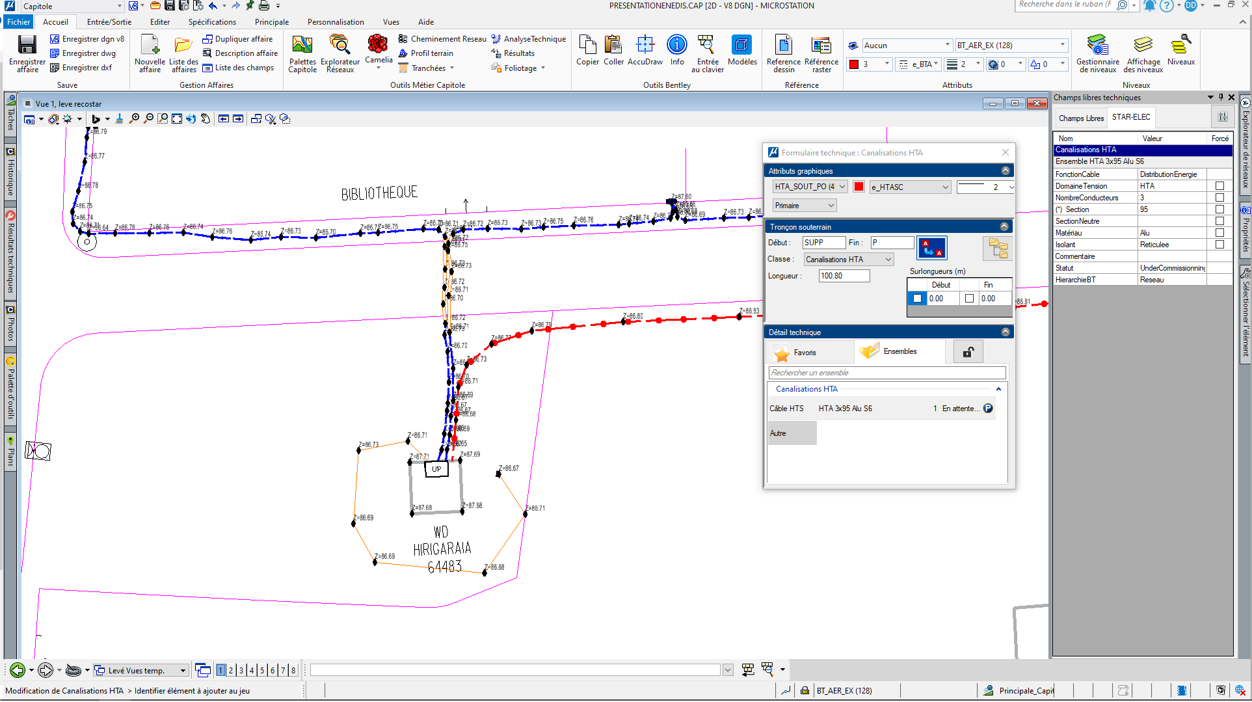1252x702 pixels.
Task: Open the BT_AER_EX (128) level dropdown
Action: tap(1011, 46)
